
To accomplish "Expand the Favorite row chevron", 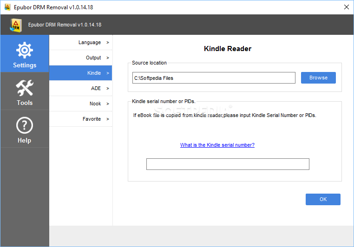I will (108, 119).
